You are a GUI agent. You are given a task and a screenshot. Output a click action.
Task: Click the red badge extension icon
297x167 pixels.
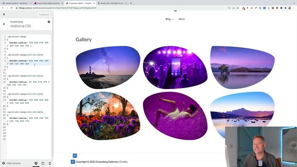pyautogui.click(x=244, y=8)
